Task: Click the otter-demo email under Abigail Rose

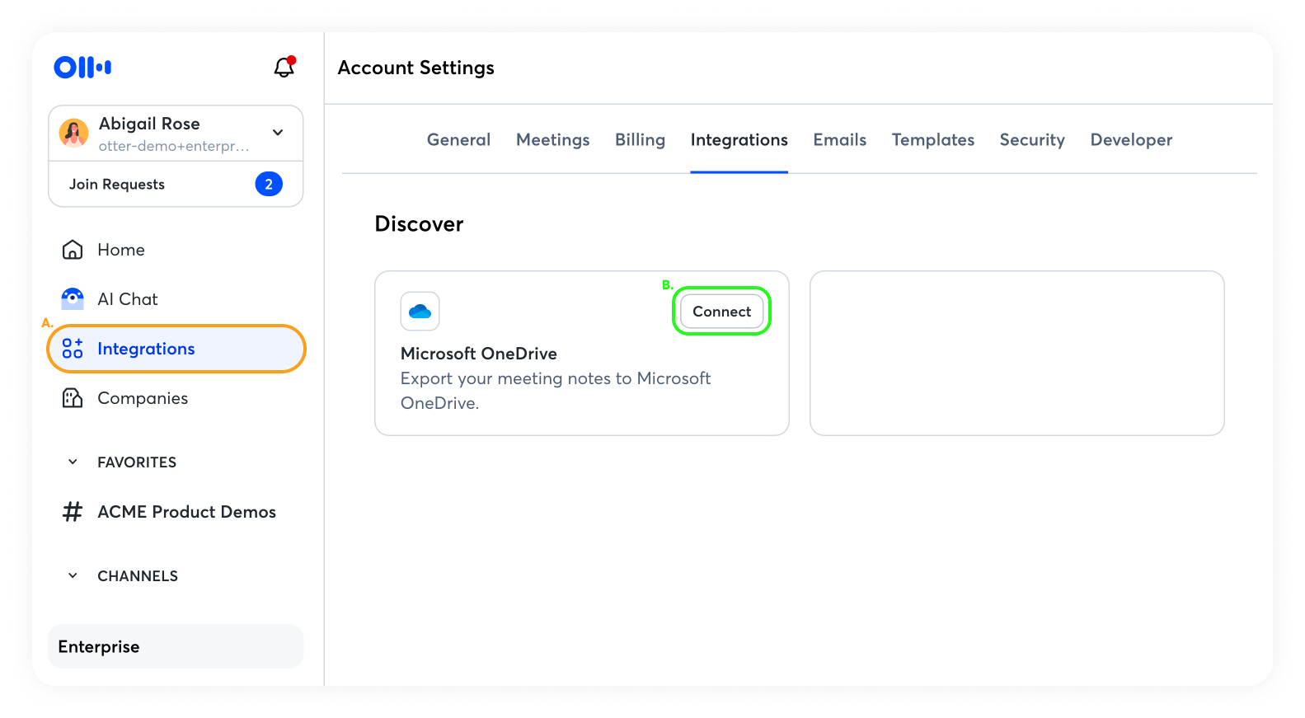Action: coord(174,146)
